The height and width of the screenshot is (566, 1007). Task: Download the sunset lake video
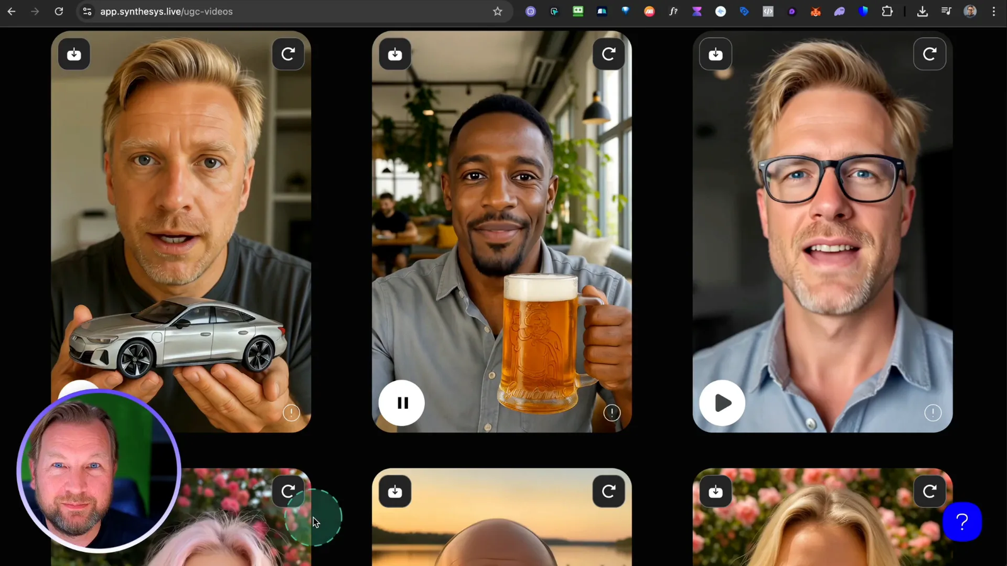(x=395, y=491)
